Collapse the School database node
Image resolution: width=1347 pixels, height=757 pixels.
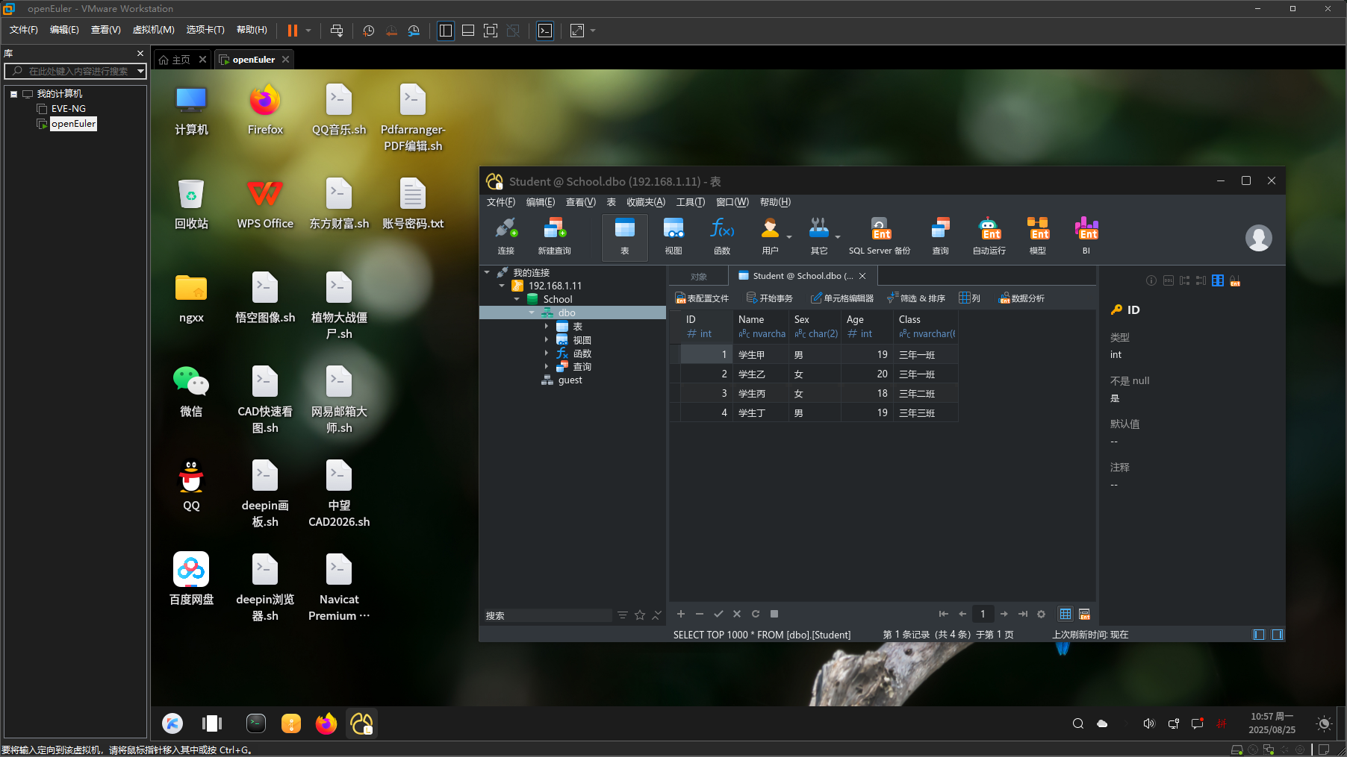(x=517, y=299)
